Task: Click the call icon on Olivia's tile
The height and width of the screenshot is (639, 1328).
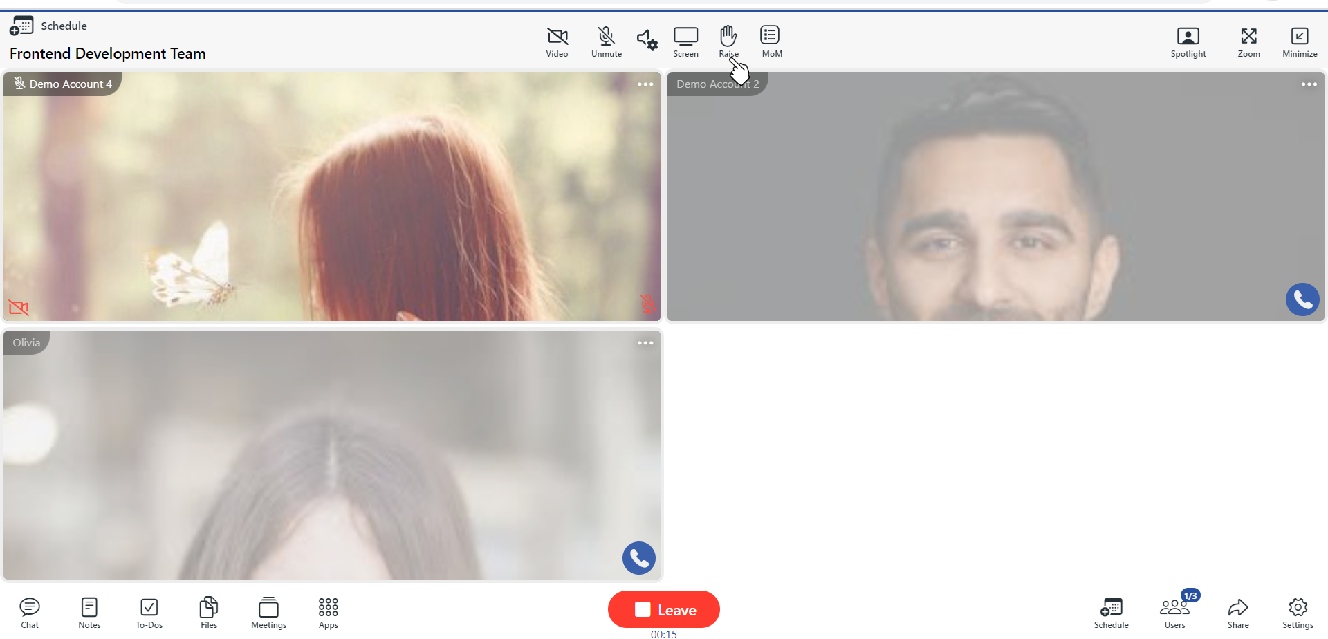Action: (638, 558)
